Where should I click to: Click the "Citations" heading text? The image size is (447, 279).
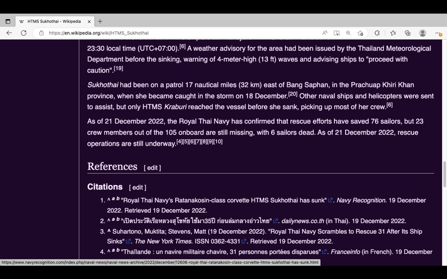tap(105, 187)
